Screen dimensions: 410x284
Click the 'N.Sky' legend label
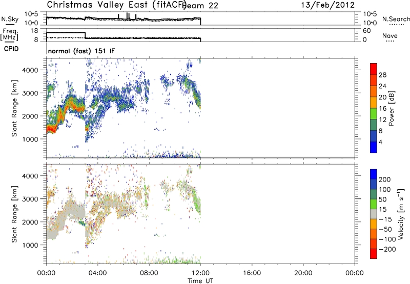coord(10,19)
